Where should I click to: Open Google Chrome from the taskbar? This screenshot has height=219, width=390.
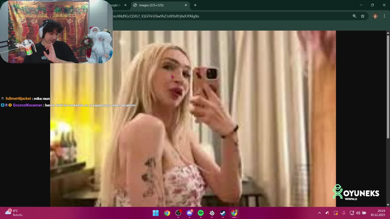(167, 213)
